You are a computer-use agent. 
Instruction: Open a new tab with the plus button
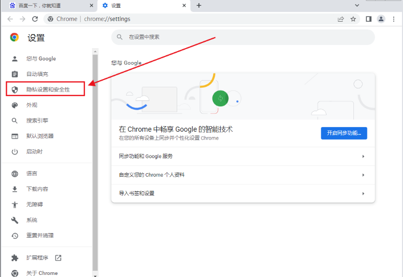(199, 5)
